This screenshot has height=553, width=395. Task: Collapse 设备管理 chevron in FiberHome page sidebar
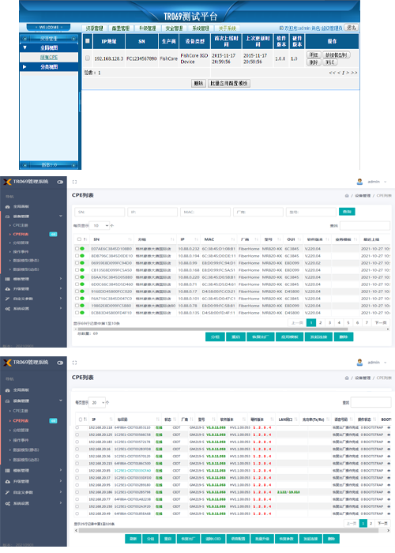pyautogui.click(x=61, y=216)
